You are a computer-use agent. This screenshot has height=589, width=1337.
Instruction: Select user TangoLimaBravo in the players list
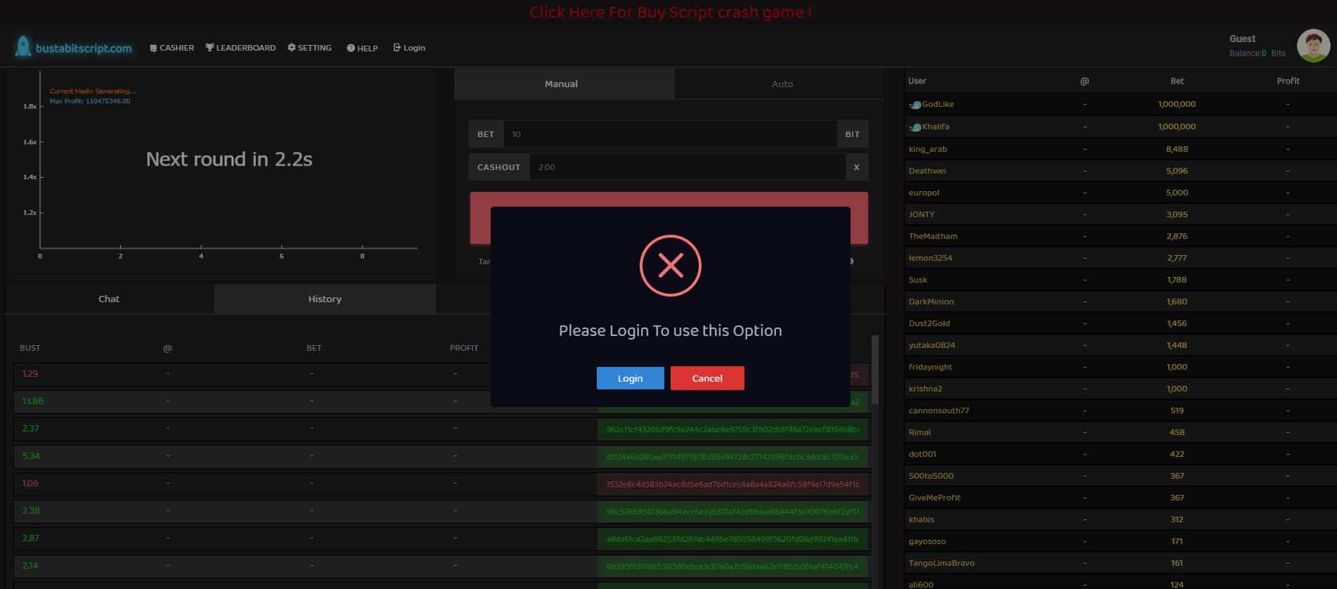pyautogui.click(x=941, y=563)
